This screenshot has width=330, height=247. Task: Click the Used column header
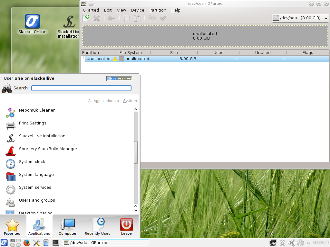[218, 52]
